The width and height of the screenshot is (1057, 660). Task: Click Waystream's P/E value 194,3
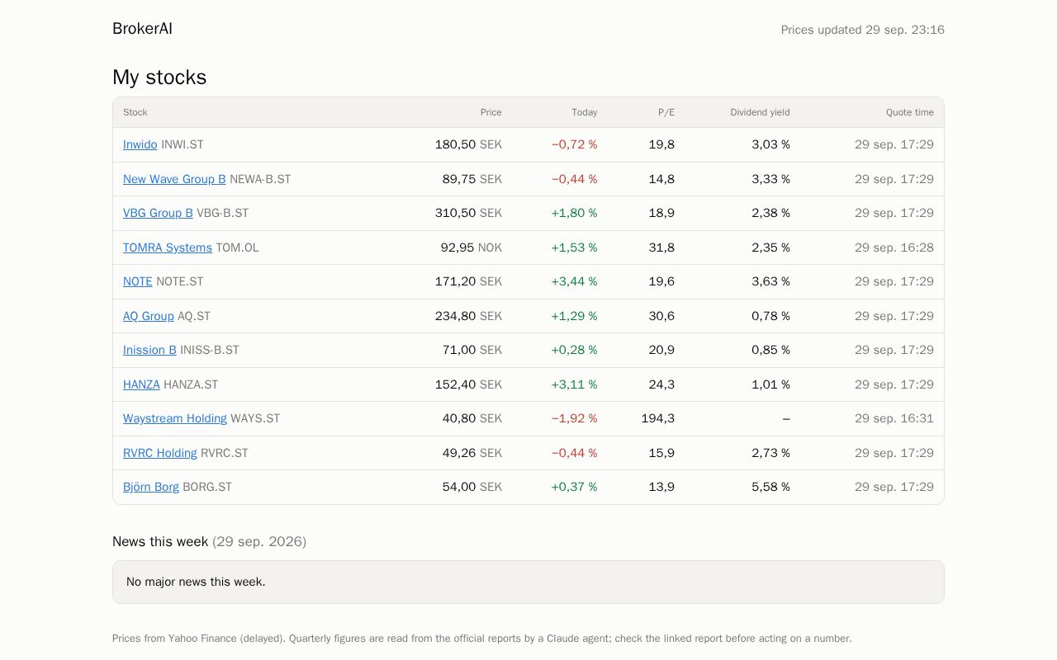tap(658, 418)
